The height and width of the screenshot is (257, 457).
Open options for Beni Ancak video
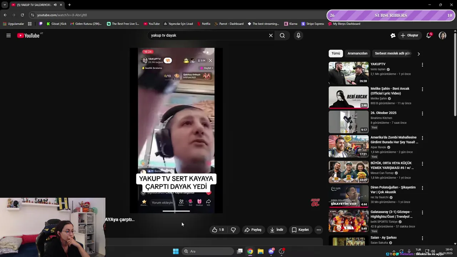[x=422, y=89]
